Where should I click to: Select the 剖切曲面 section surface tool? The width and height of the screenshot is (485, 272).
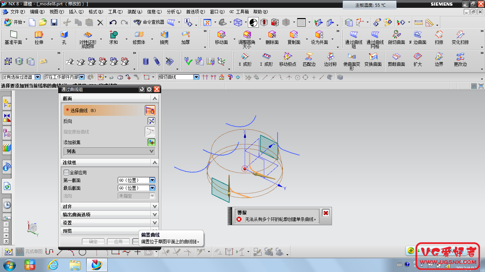click(x=397, y=38)
